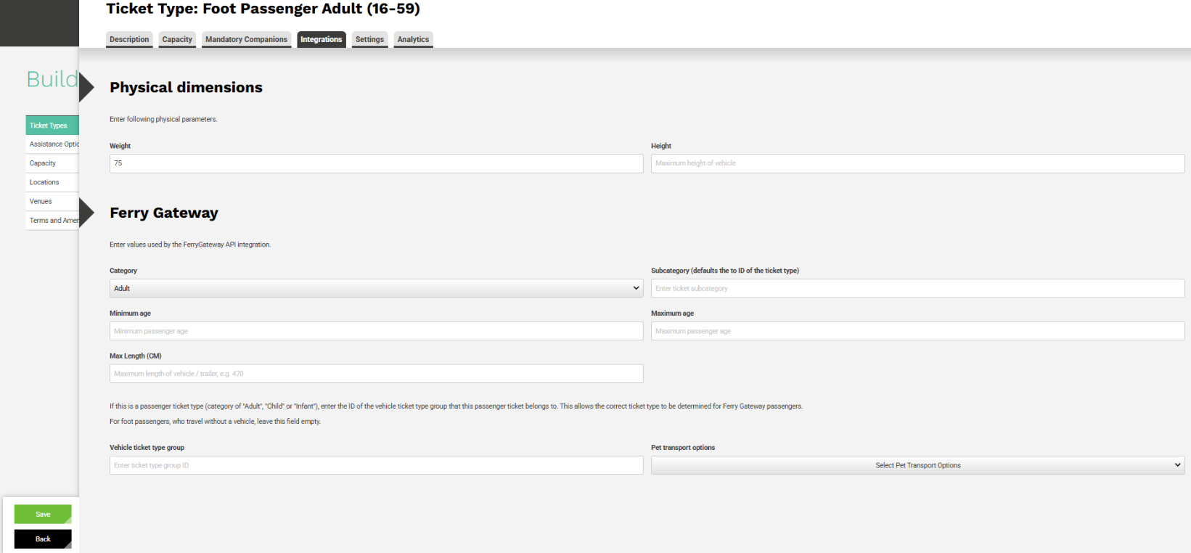View the Analytics tab
Image resolution: width=1191 pixels, height=553 pixels.
(x=413, y=39)
